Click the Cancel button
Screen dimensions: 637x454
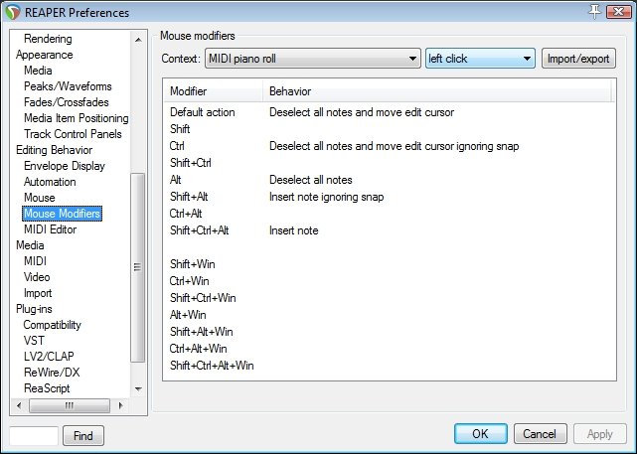pos(540,434)
